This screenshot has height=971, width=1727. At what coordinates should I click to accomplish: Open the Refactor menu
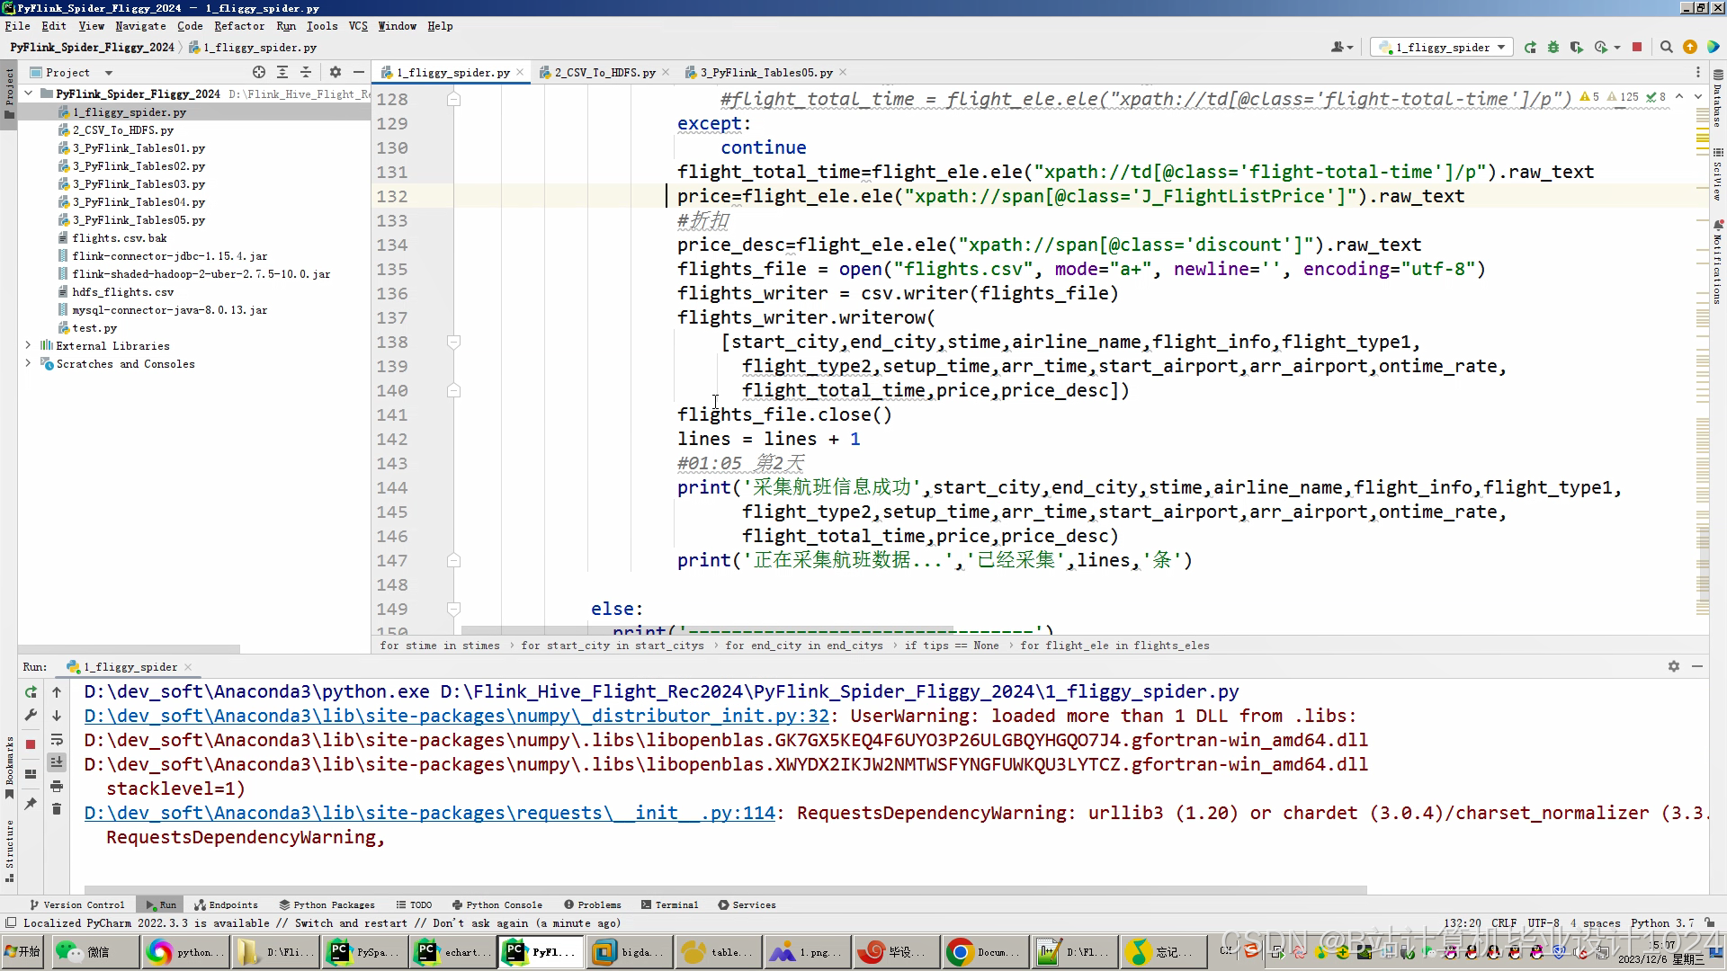[x=238, y=26]
